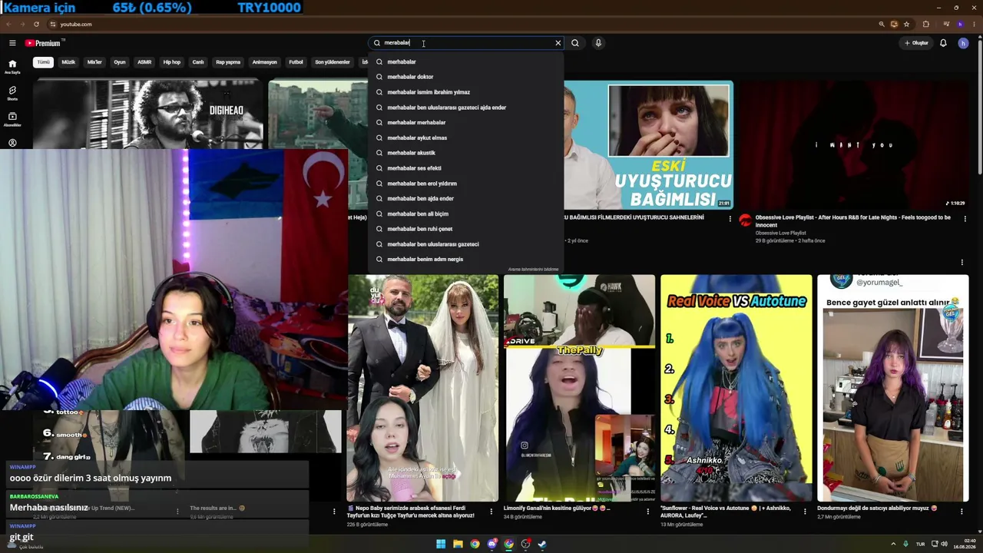
Task: Open the ThePally Limonify Ganali short
Action: tap(579, 388)
